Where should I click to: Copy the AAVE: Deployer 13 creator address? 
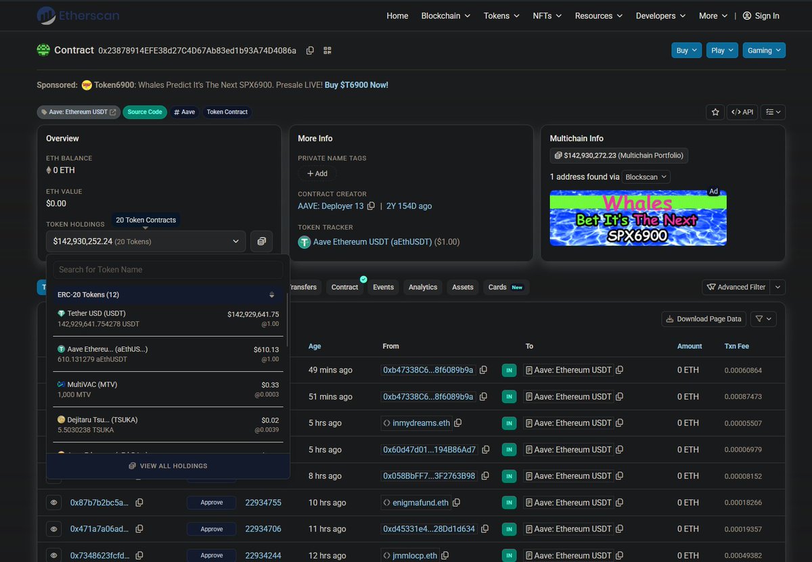click(371, 206)
